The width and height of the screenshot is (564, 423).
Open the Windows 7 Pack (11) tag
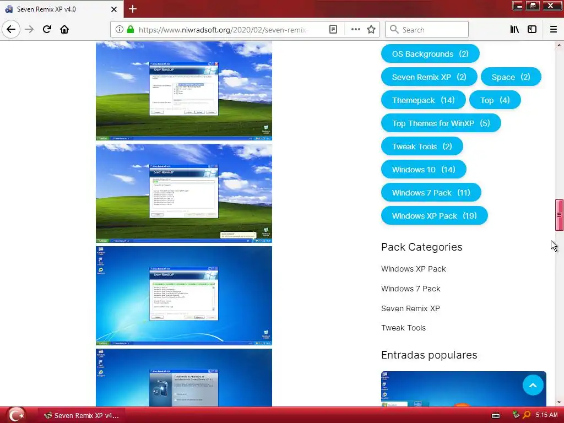[431, 193]
